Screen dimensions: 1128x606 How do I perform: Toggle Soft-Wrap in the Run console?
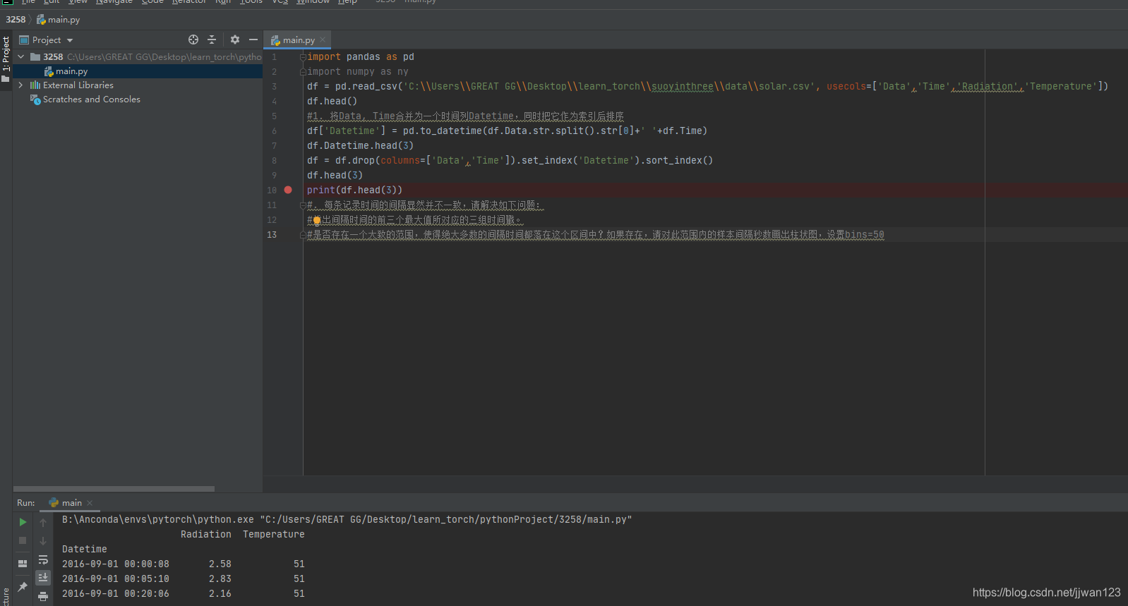point(43,559)
